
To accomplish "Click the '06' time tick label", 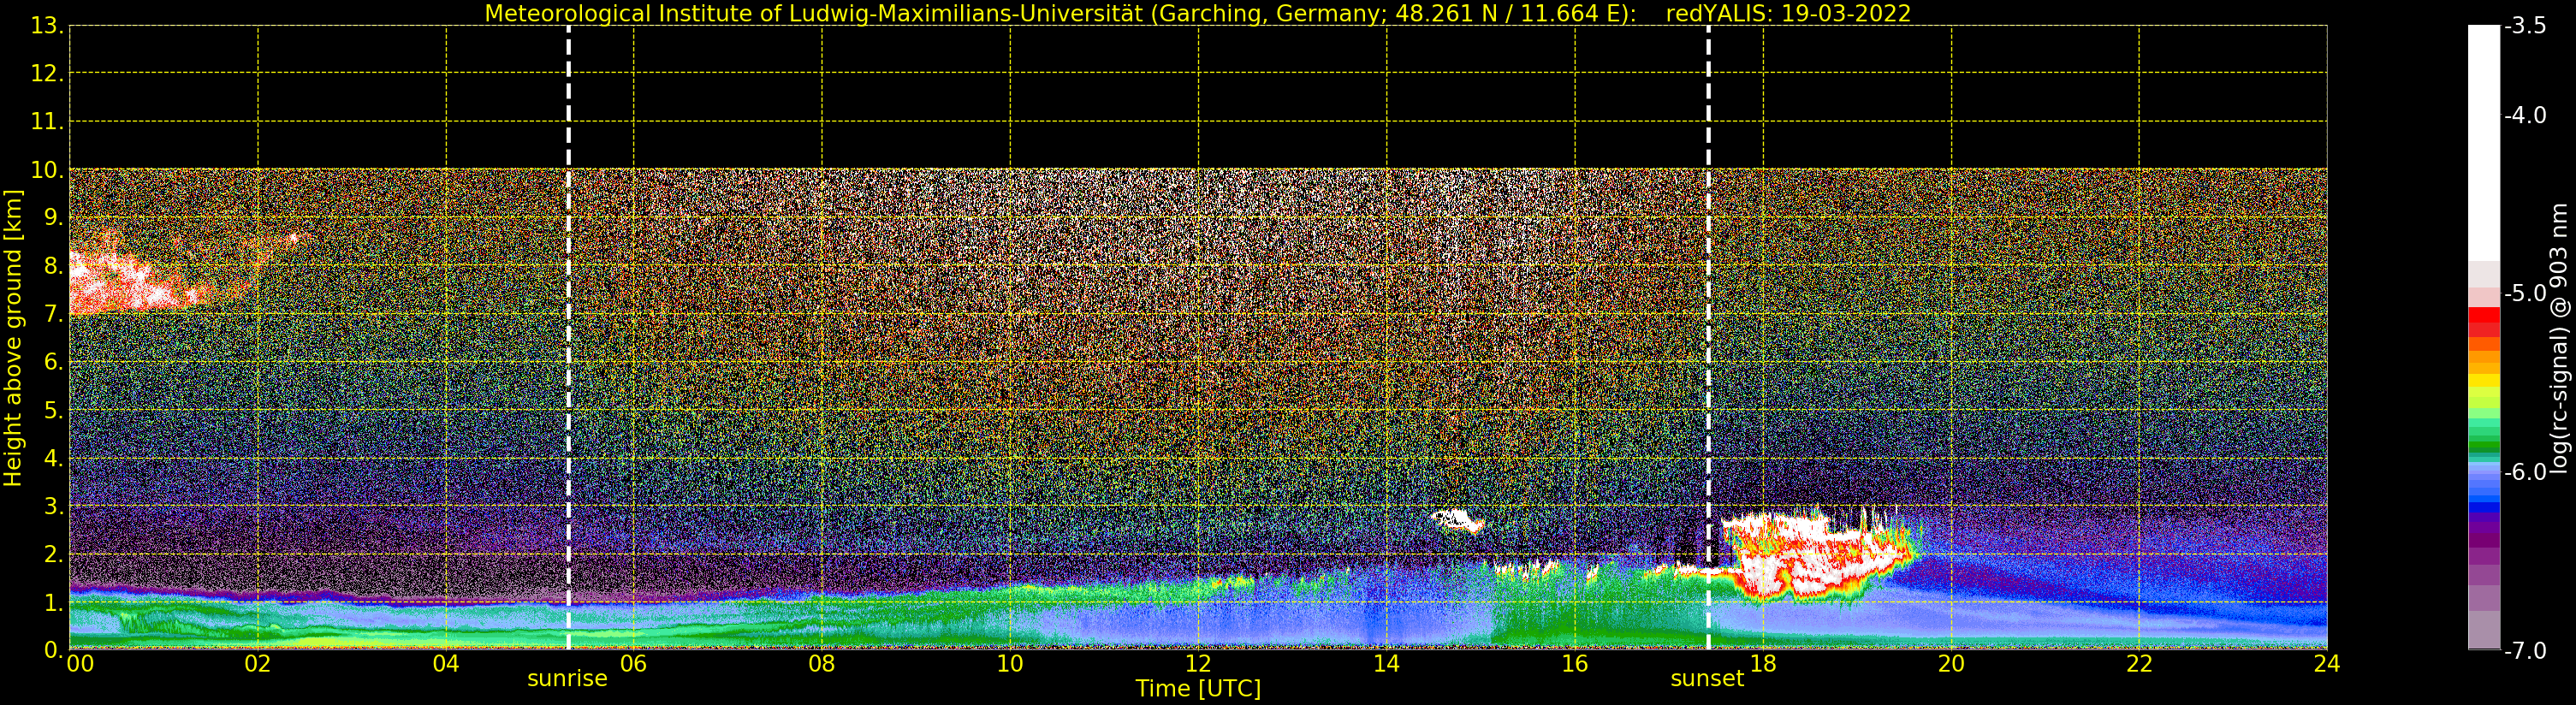I will (634, 664).
